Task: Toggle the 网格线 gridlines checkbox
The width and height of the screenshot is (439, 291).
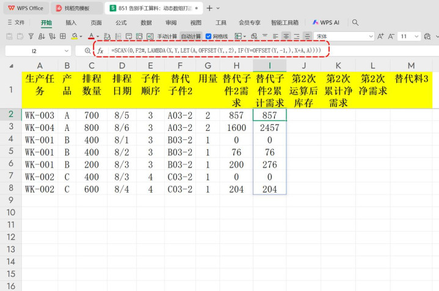Action: [208, 37]
